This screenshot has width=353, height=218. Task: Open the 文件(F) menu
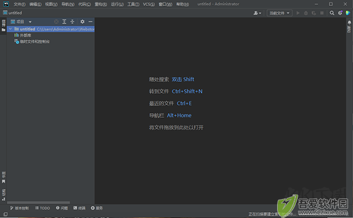pyautogui.click(x=19, y=4)
